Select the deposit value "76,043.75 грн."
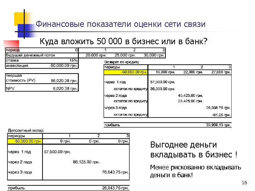The image size is (255, 191). click(115, 172)
